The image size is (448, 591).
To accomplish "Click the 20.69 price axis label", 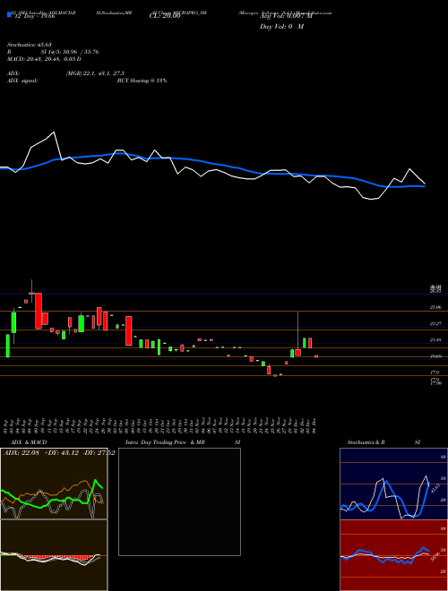I will (435, 356).
